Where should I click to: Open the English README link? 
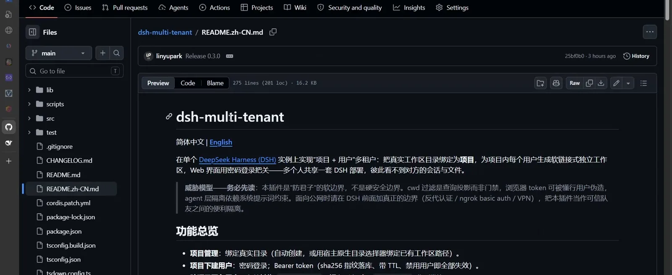tap(221, 142)
